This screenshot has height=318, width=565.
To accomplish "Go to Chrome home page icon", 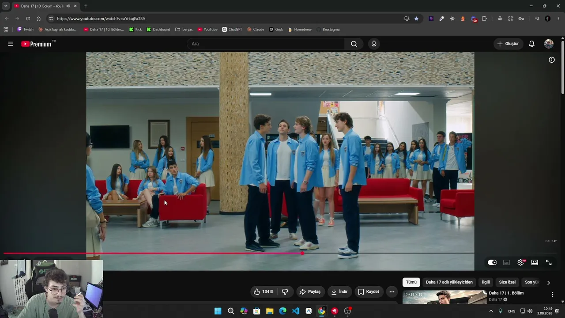I will coord(38,19).
